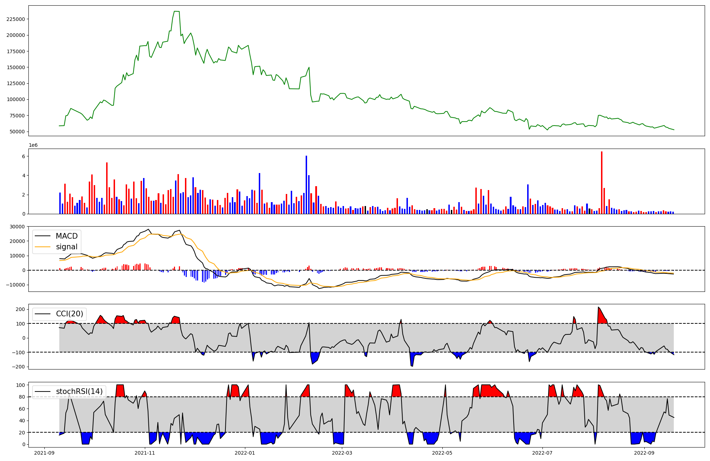Click the CCI(20) legend entry
This screenshot has width=710, height=461.
pyautogui.click(x=70, y=314)
